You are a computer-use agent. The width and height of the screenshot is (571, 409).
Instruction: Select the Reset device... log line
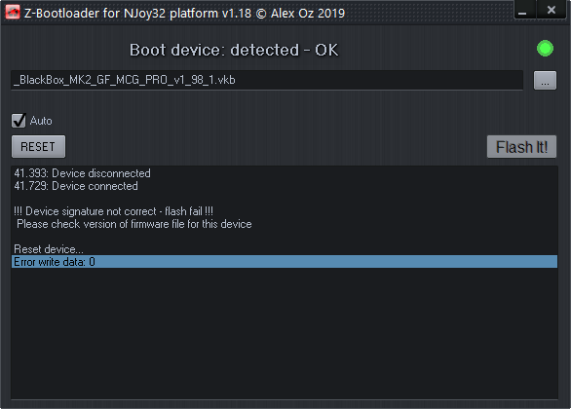[49, 249]
